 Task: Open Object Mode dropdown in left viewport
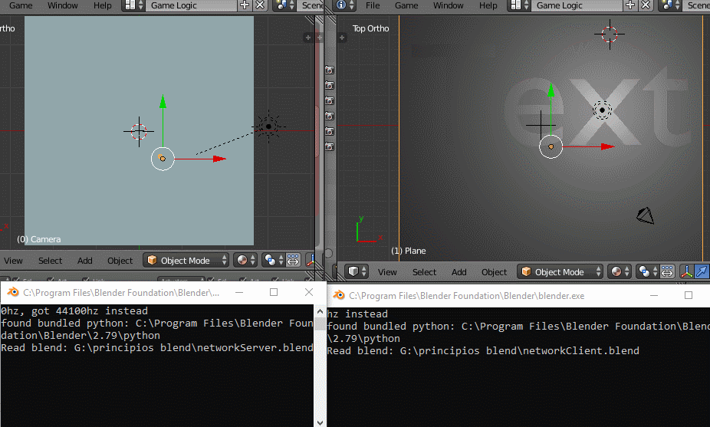pos(186,261)
